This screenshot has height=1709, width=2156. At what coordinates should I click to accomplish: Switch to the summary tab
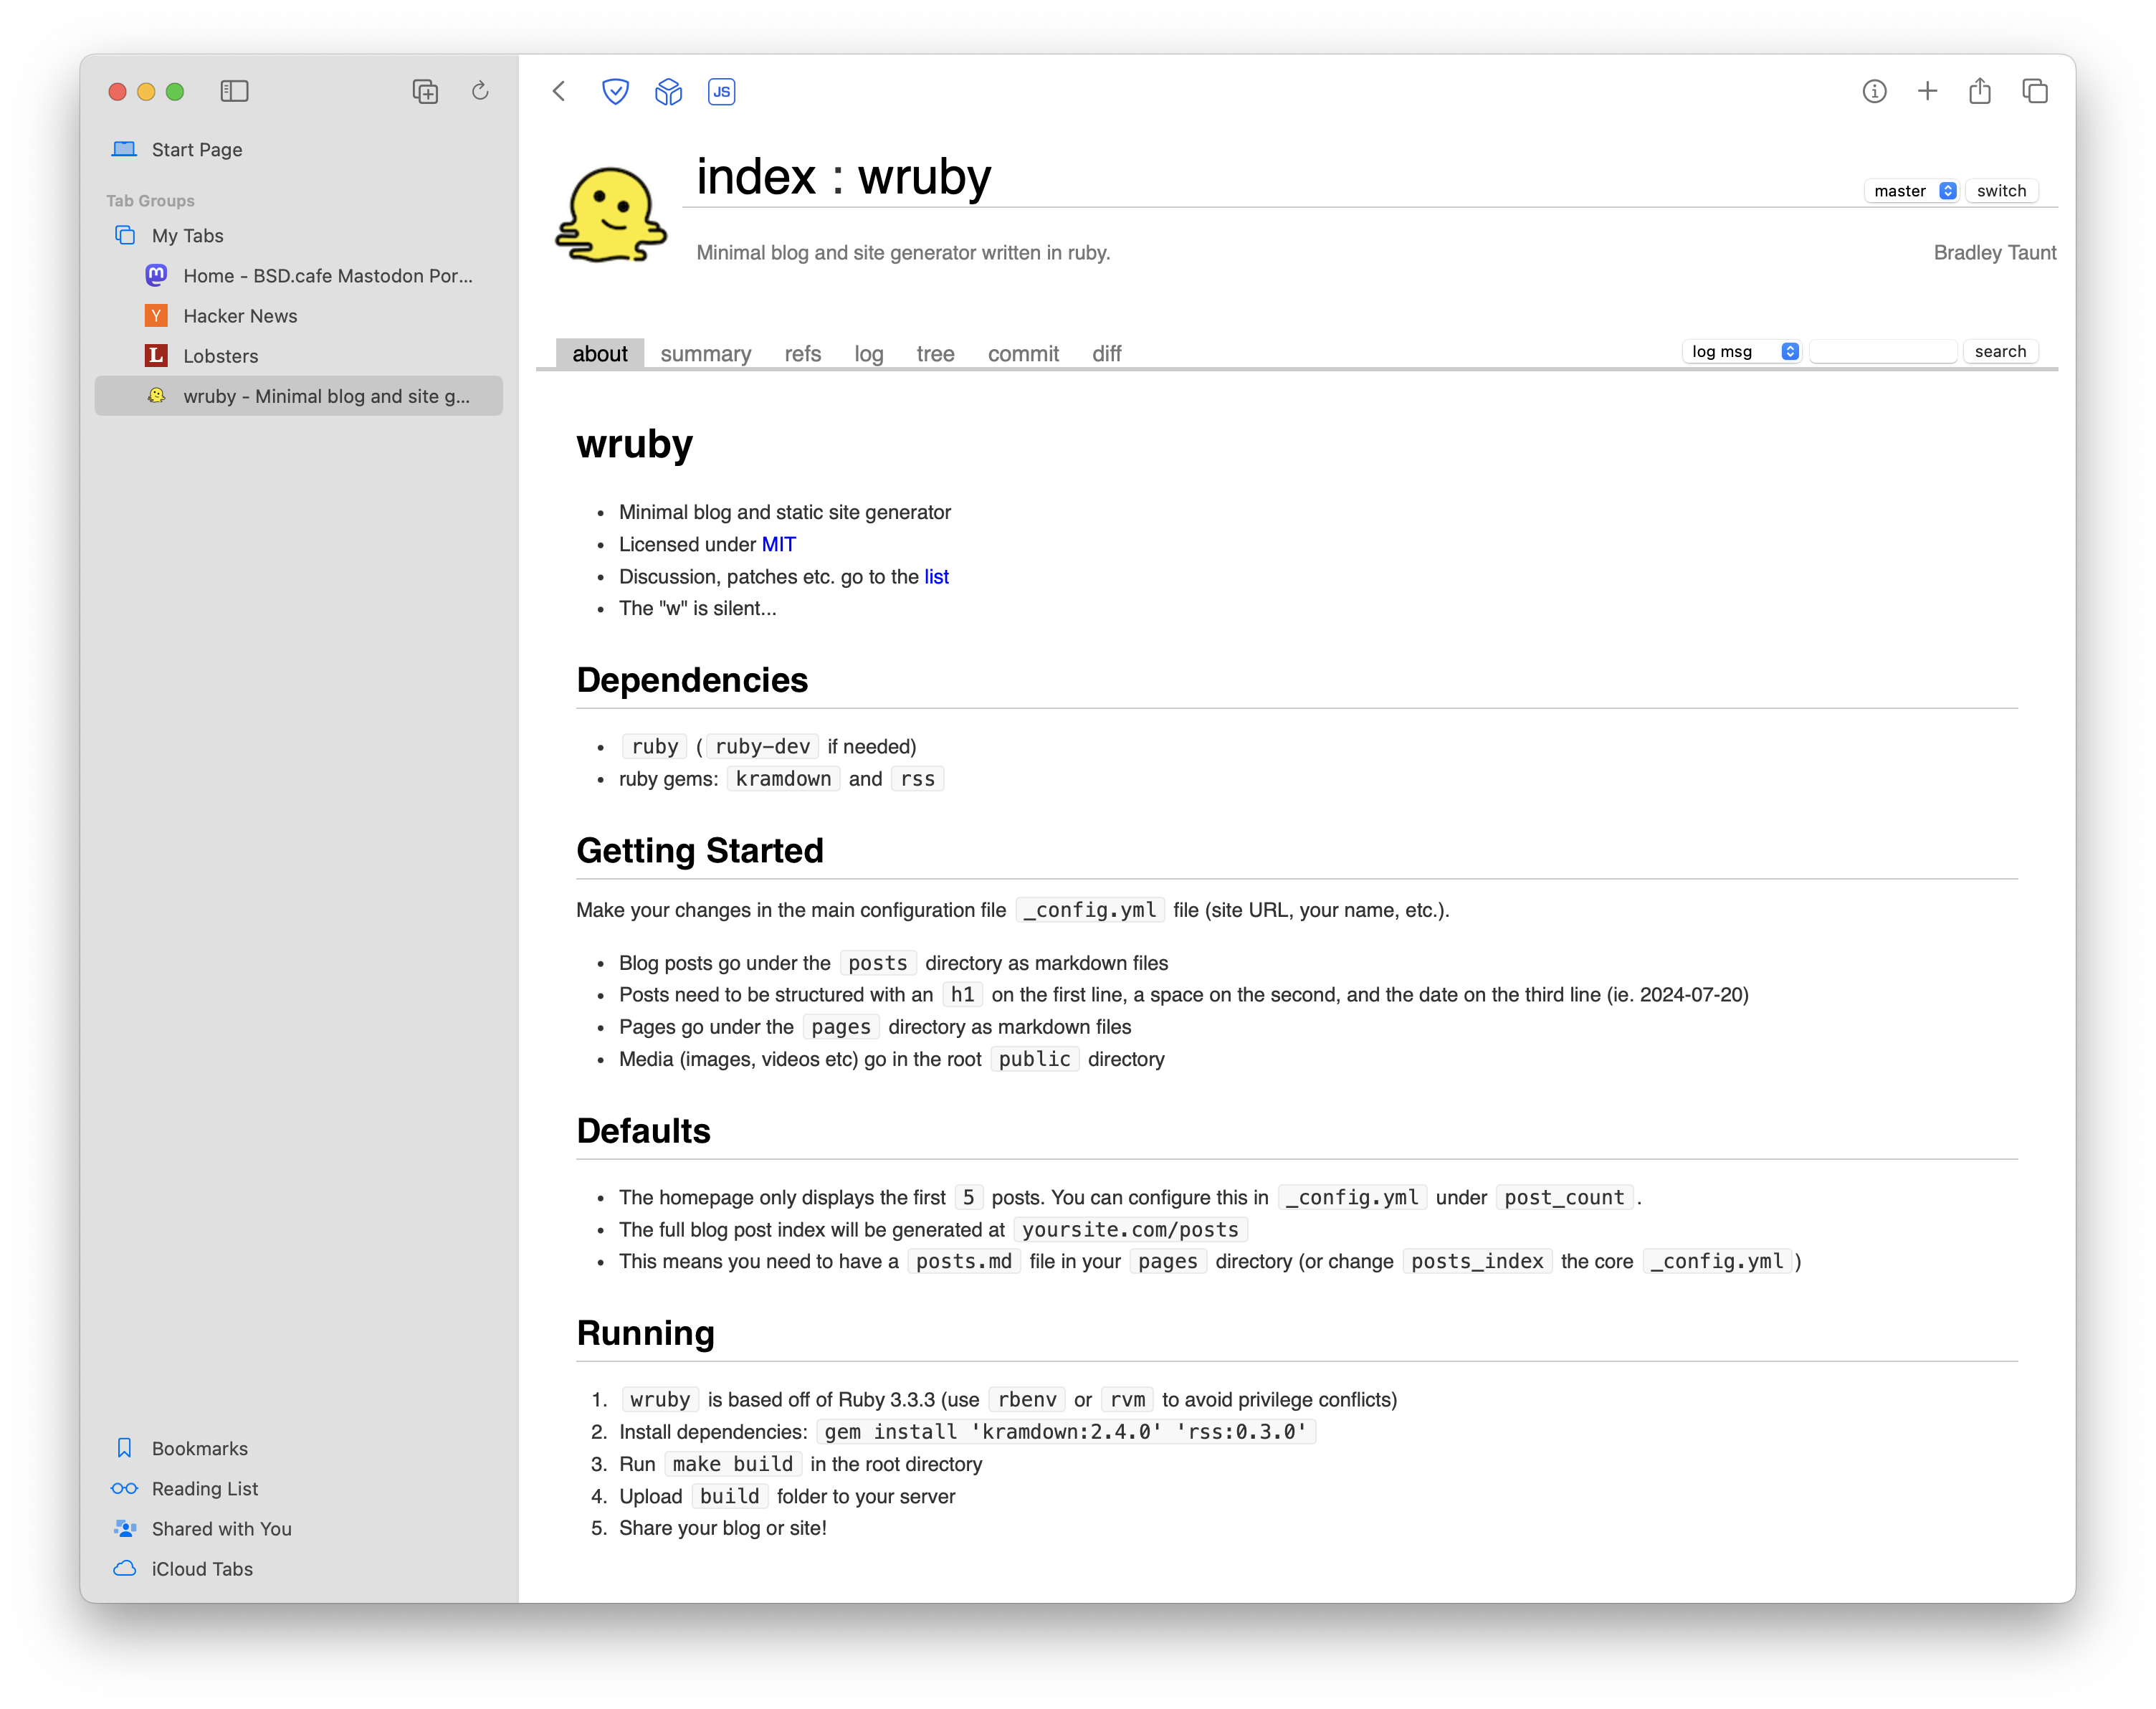704,353
